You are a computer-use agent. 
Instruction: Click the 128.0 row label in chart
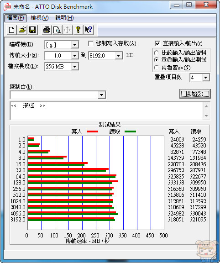pos(19,183)
